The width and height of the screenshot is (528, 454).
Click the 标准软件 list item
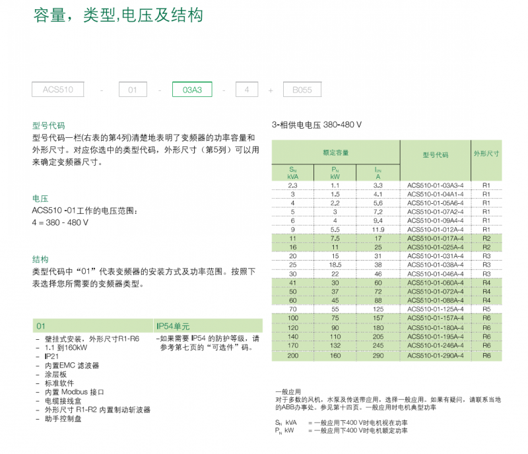point(55,383)
